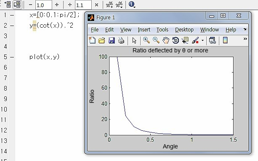Close the Figure 1 window
Screen dimensions: 258x161
point(239,16)
